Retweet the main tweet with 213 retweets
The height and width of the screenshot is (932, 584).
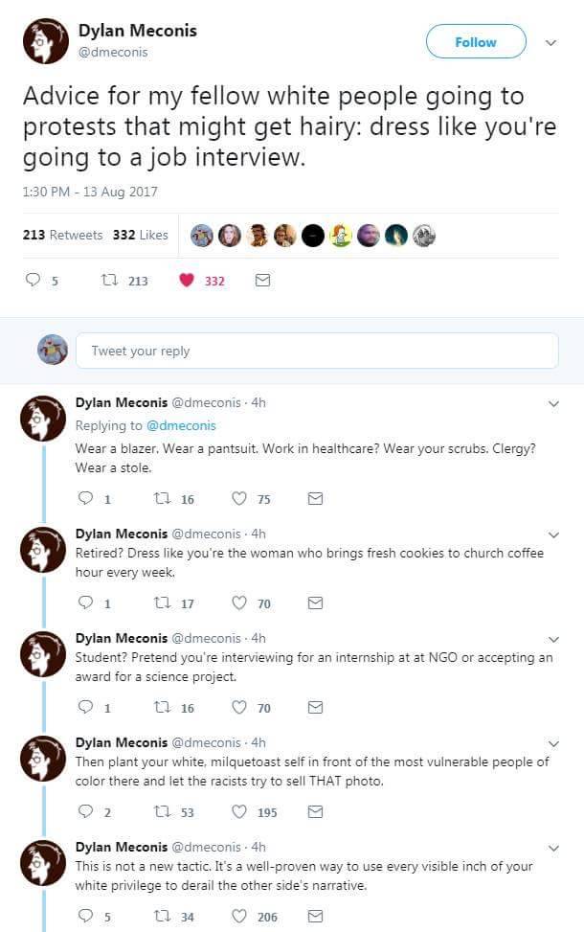click(x=109, y=282)
